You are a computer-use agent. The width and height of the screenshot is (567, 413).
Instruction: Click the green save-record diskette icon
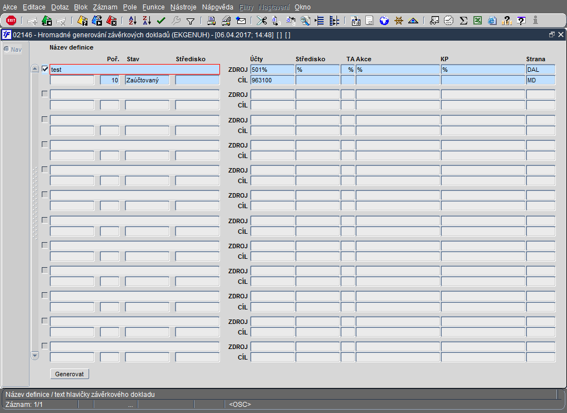(x=47, y=21)
